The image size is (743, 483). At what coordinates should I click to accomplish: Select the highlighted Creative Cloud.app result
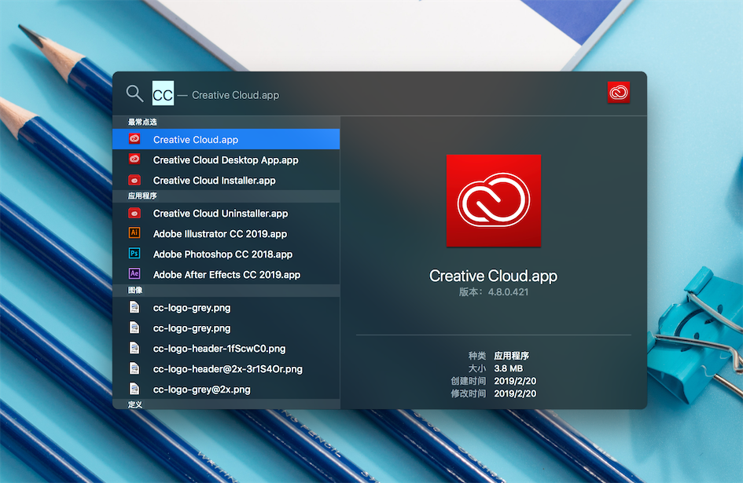[226, 139]
